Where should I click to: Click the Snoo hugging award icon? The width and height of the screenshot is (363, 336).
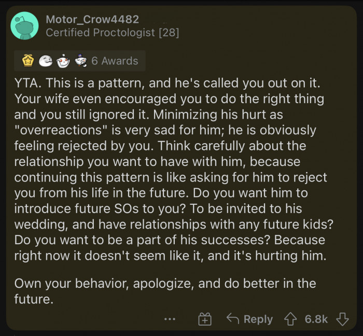(x=62, y=61)
